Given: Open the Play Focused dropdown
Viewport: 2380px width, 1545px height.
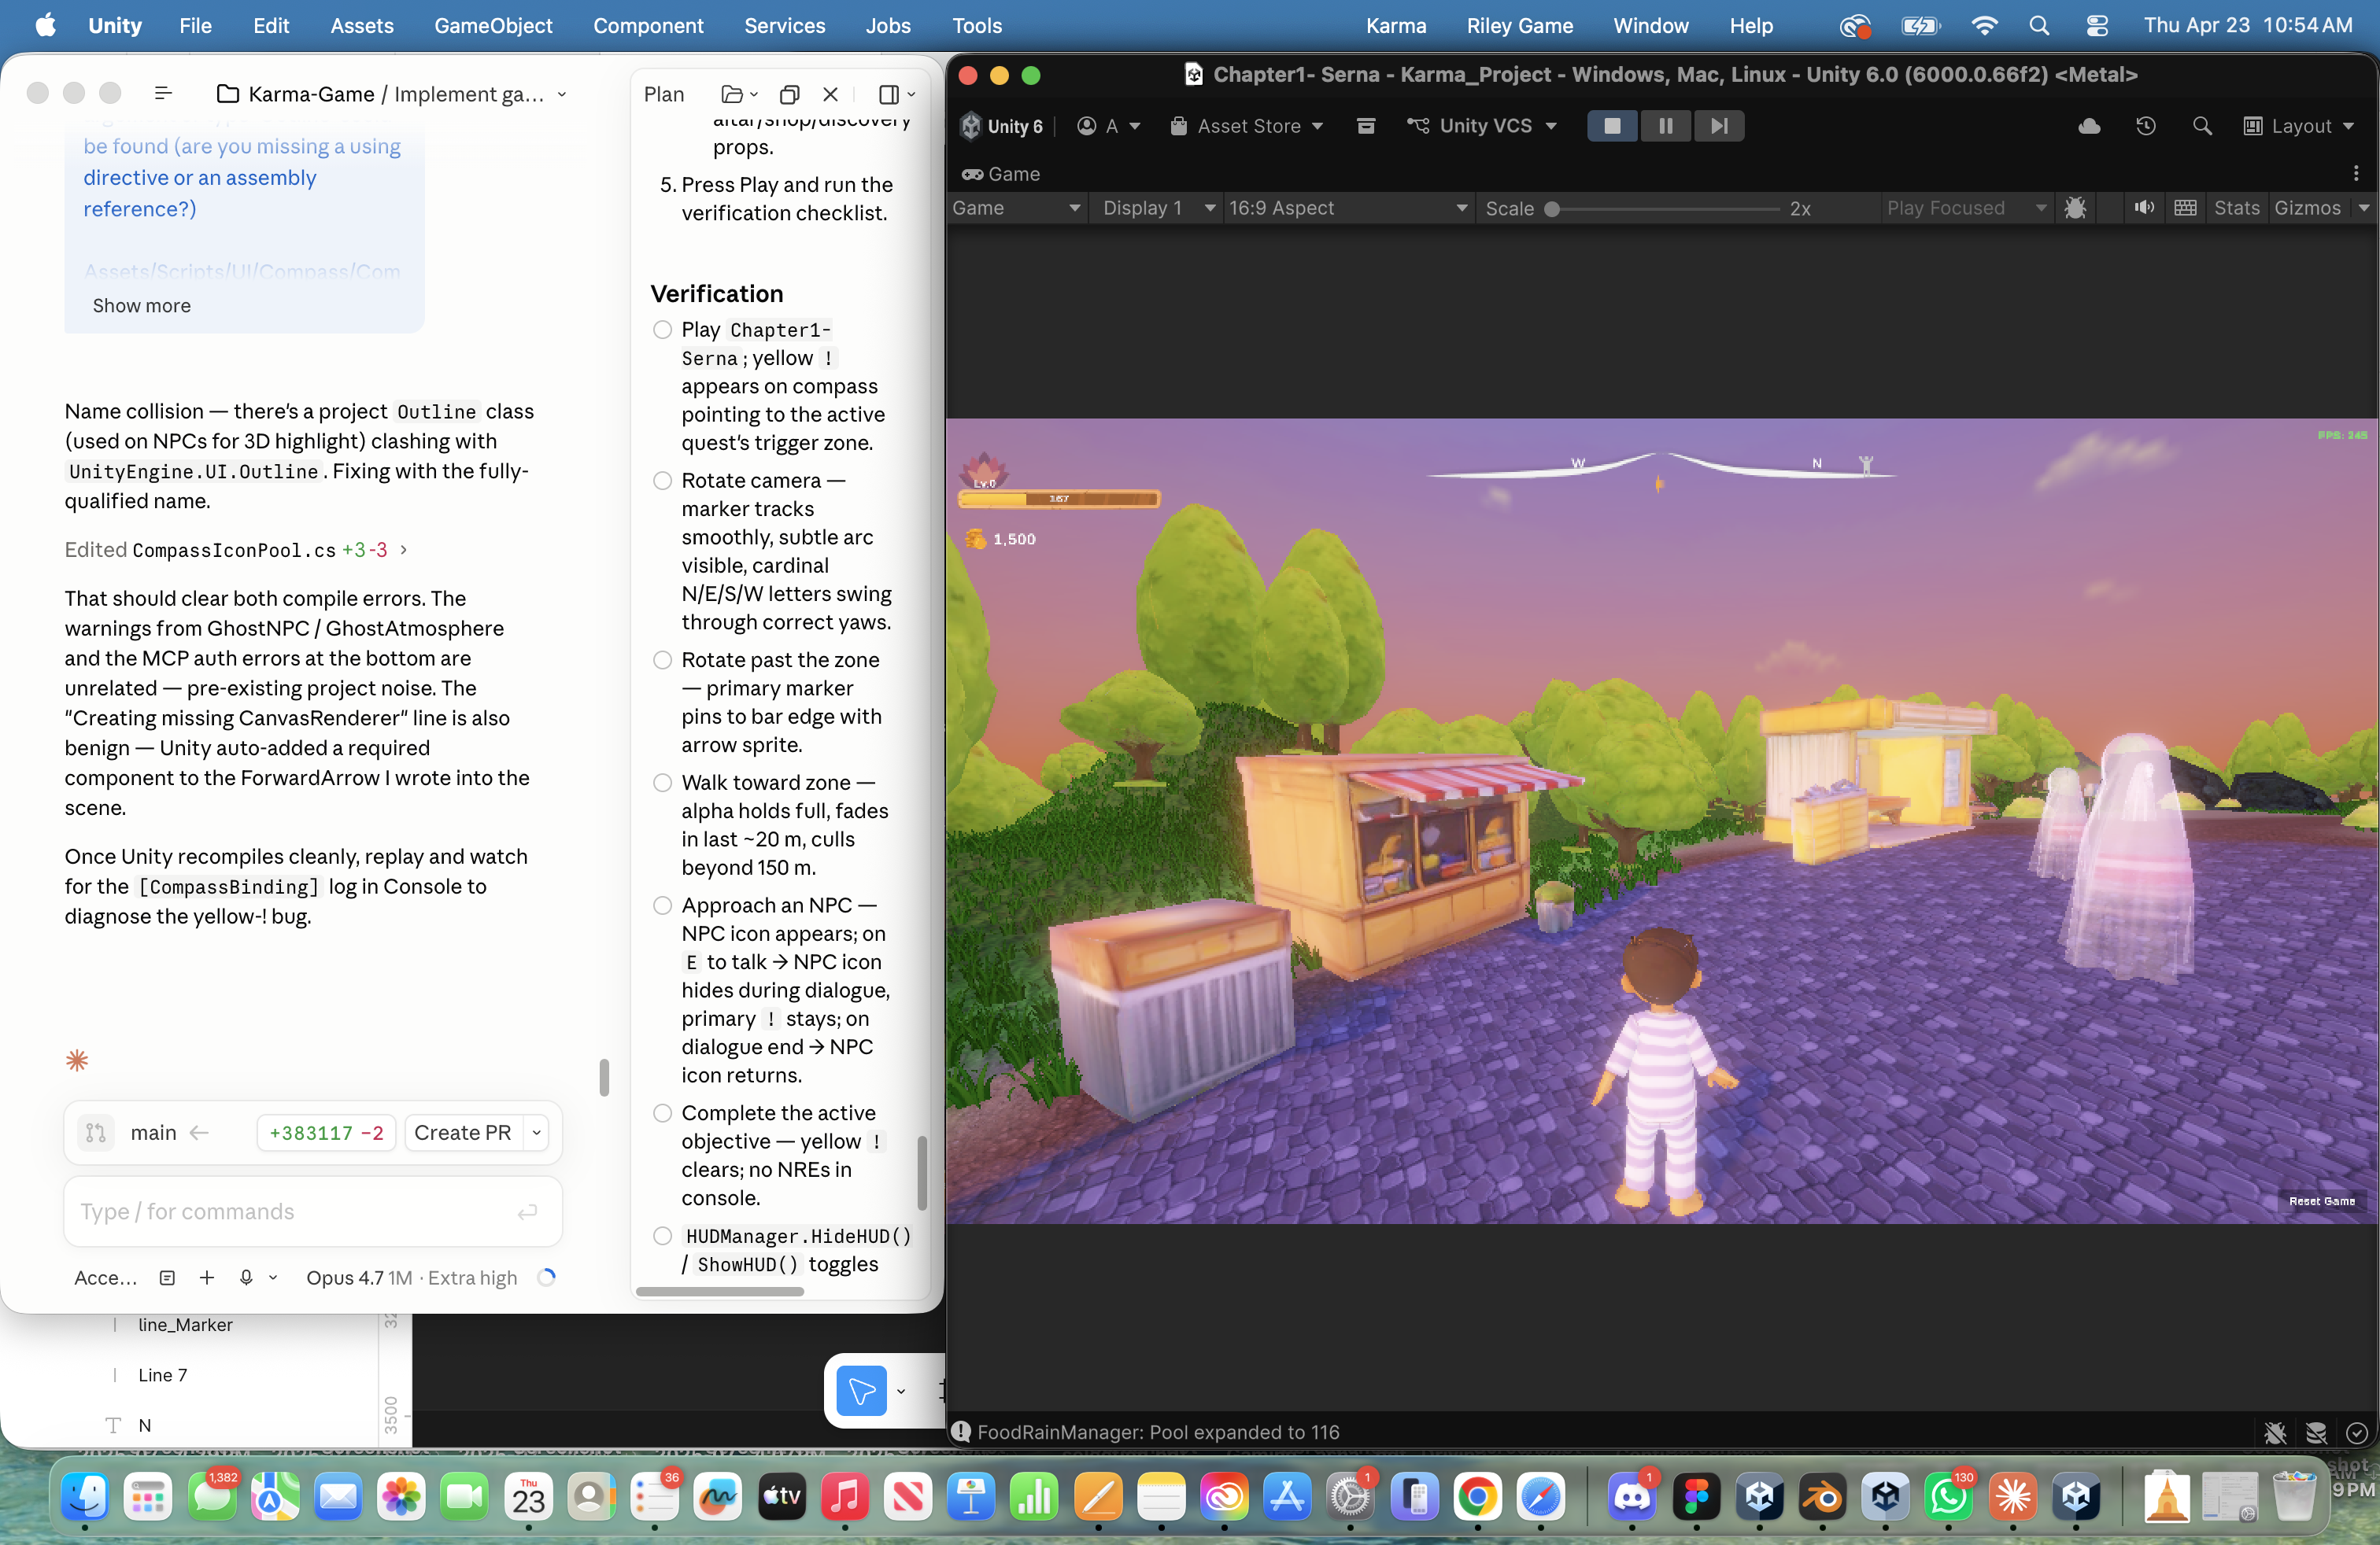Looking at the screenshot, I should [1966, 208].
